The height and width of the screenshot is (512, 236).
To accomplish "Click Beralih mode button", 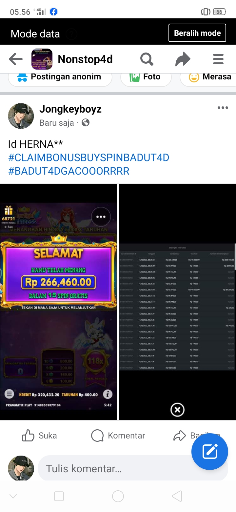I will (x=197, y=33).
